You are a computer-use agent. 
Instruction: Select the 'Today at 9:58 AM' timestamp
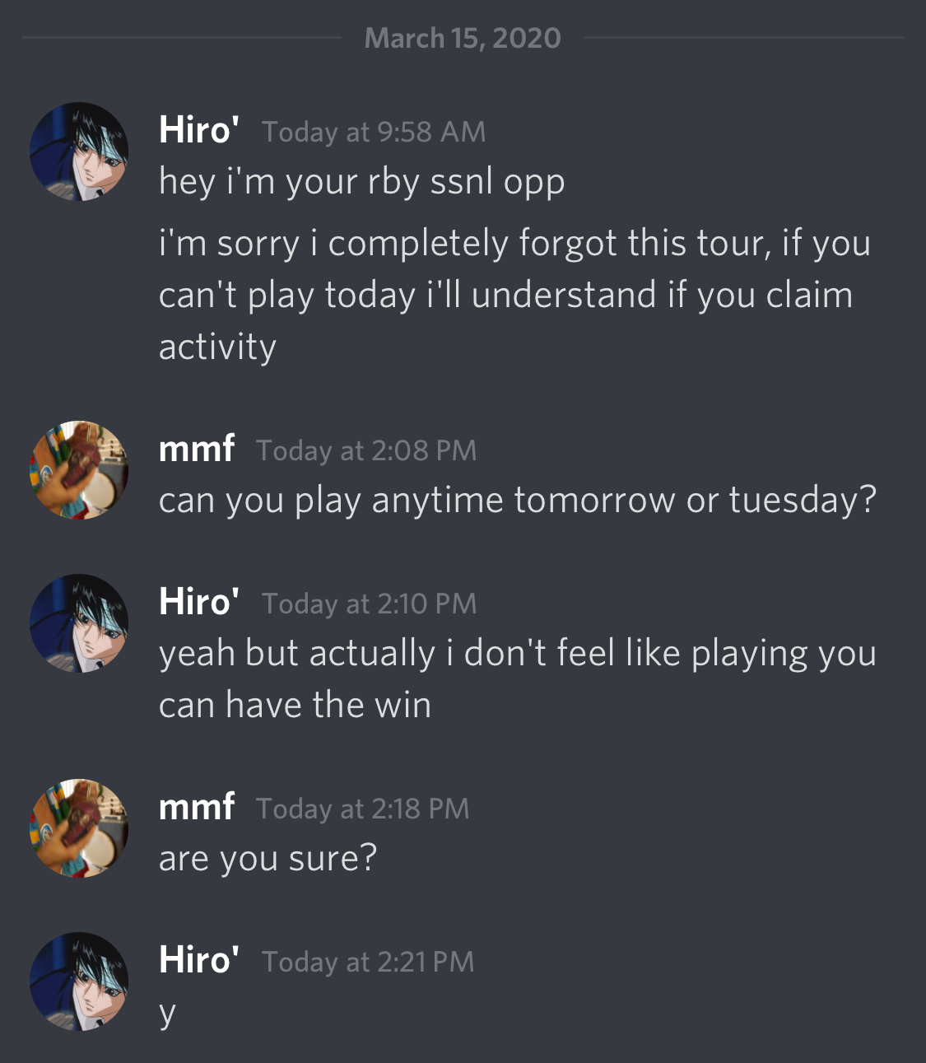(x=374, y=132)
